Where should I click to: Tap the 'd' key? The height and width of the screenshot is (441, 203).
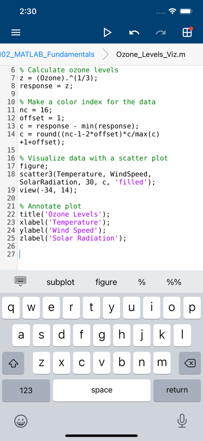click(x=61, y=335)
